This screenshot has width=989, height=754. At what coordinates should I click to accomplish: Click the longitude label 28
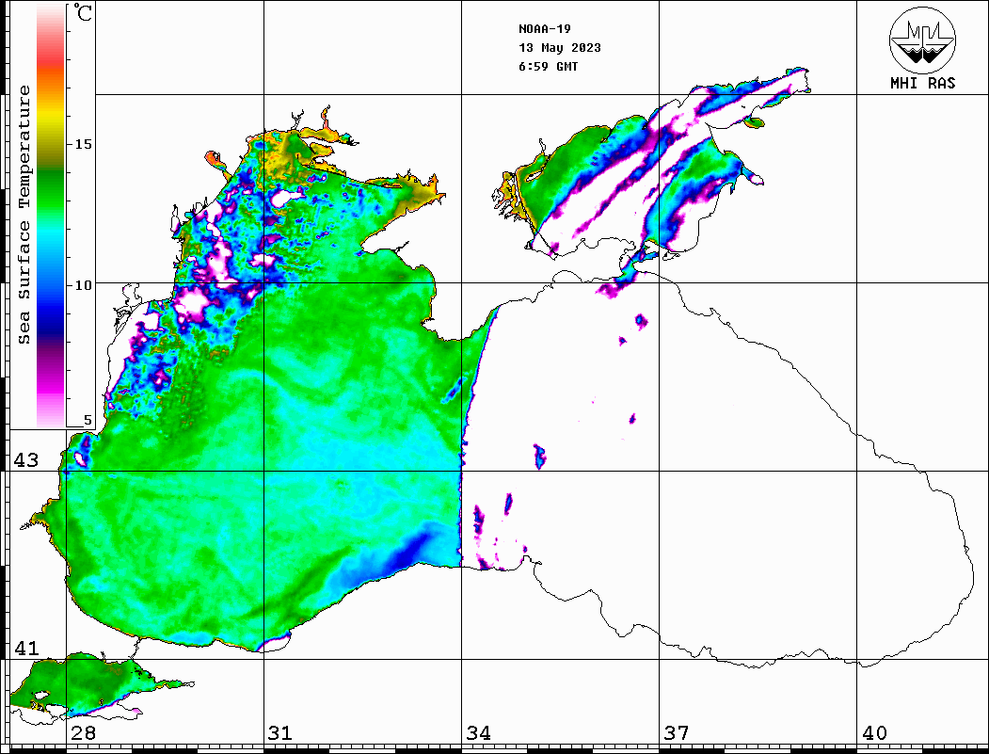[x=83, y=733]
